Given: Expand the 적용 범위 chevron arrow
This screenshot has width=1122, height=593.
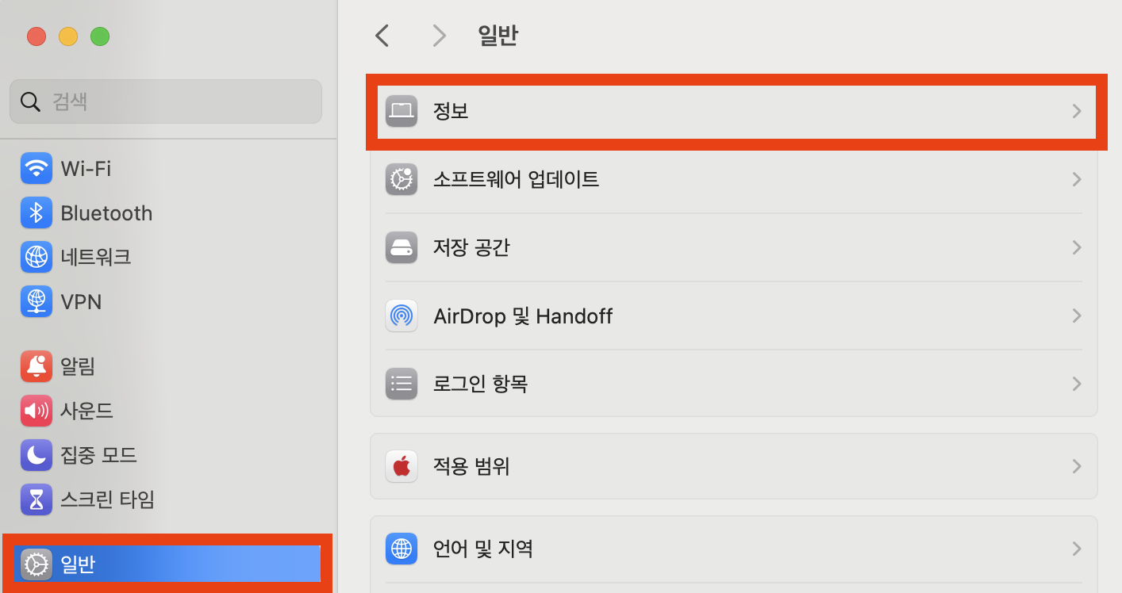Looking at the screenshot, I should coord(1077,466).
